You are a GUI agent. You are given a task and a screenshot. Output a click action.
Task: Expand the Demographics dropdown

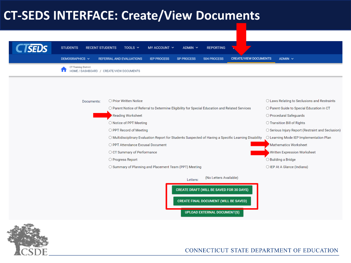[x=75, y=59]
